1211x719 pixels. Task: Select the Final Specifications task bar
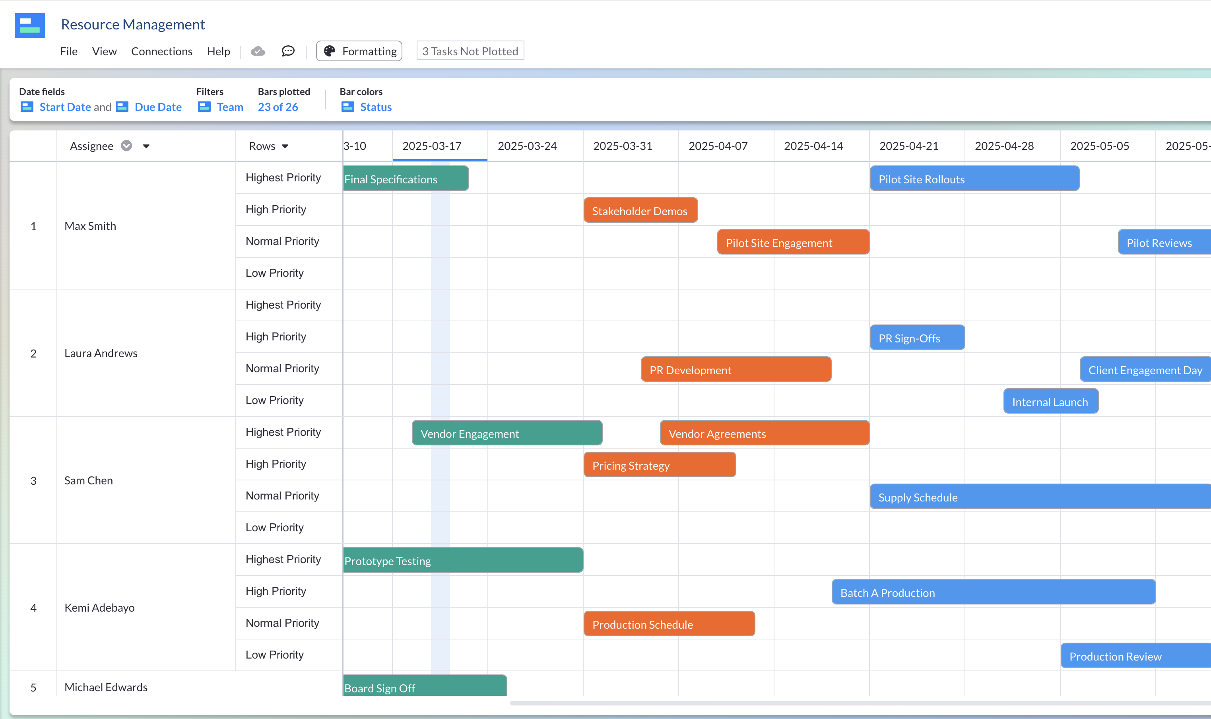coord(406,178)
